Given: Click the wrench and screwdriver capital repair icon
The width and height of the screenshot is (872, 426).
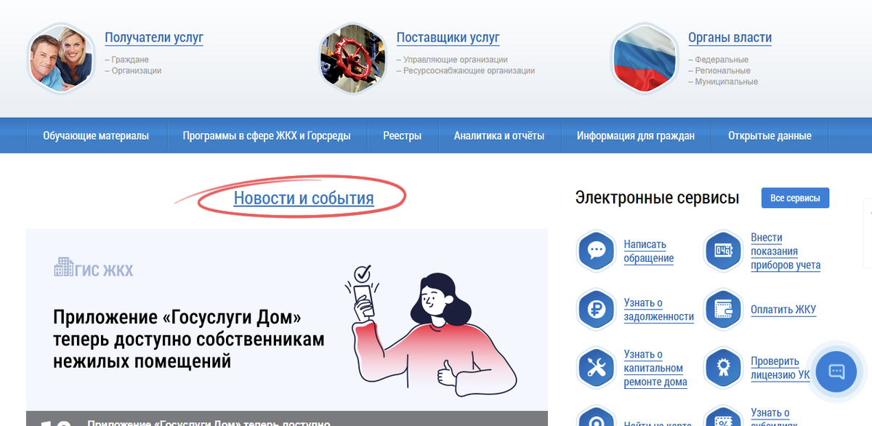Looking at the screenshot, I should 597,368.
